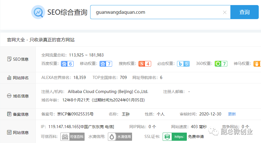Click the 名称 王翀 value
Screen dimensions: 261x143
point(126,114)
